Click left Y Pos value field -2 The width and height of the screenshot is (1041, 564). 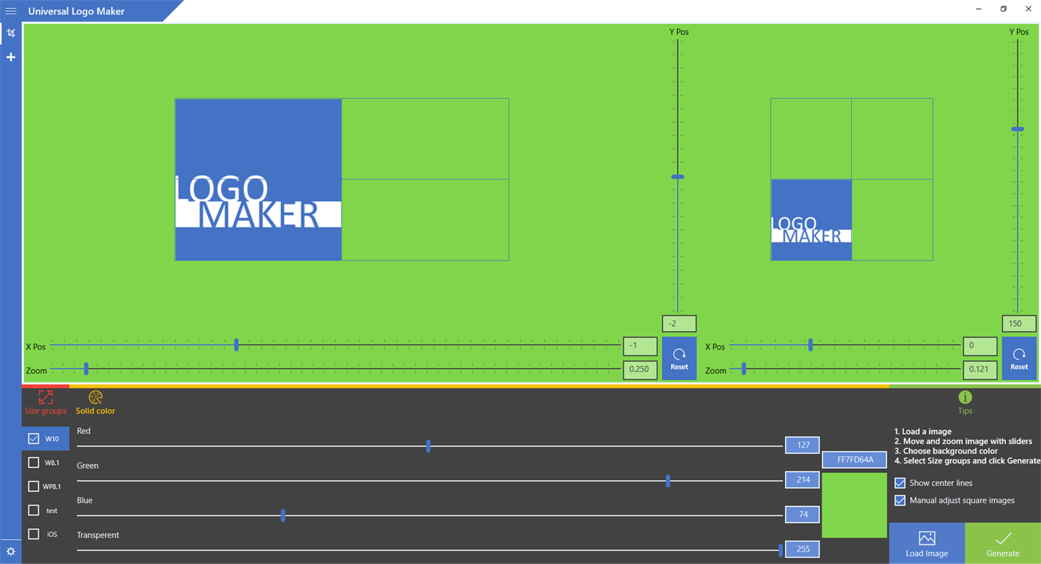click(679, 324)
